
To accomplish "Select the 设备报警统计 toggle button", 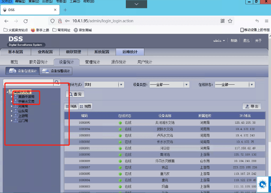I will click(x=56, y=71).
